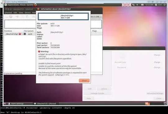
Task: Open the Trash icon in the bottom panel
Action: point(165,103)
